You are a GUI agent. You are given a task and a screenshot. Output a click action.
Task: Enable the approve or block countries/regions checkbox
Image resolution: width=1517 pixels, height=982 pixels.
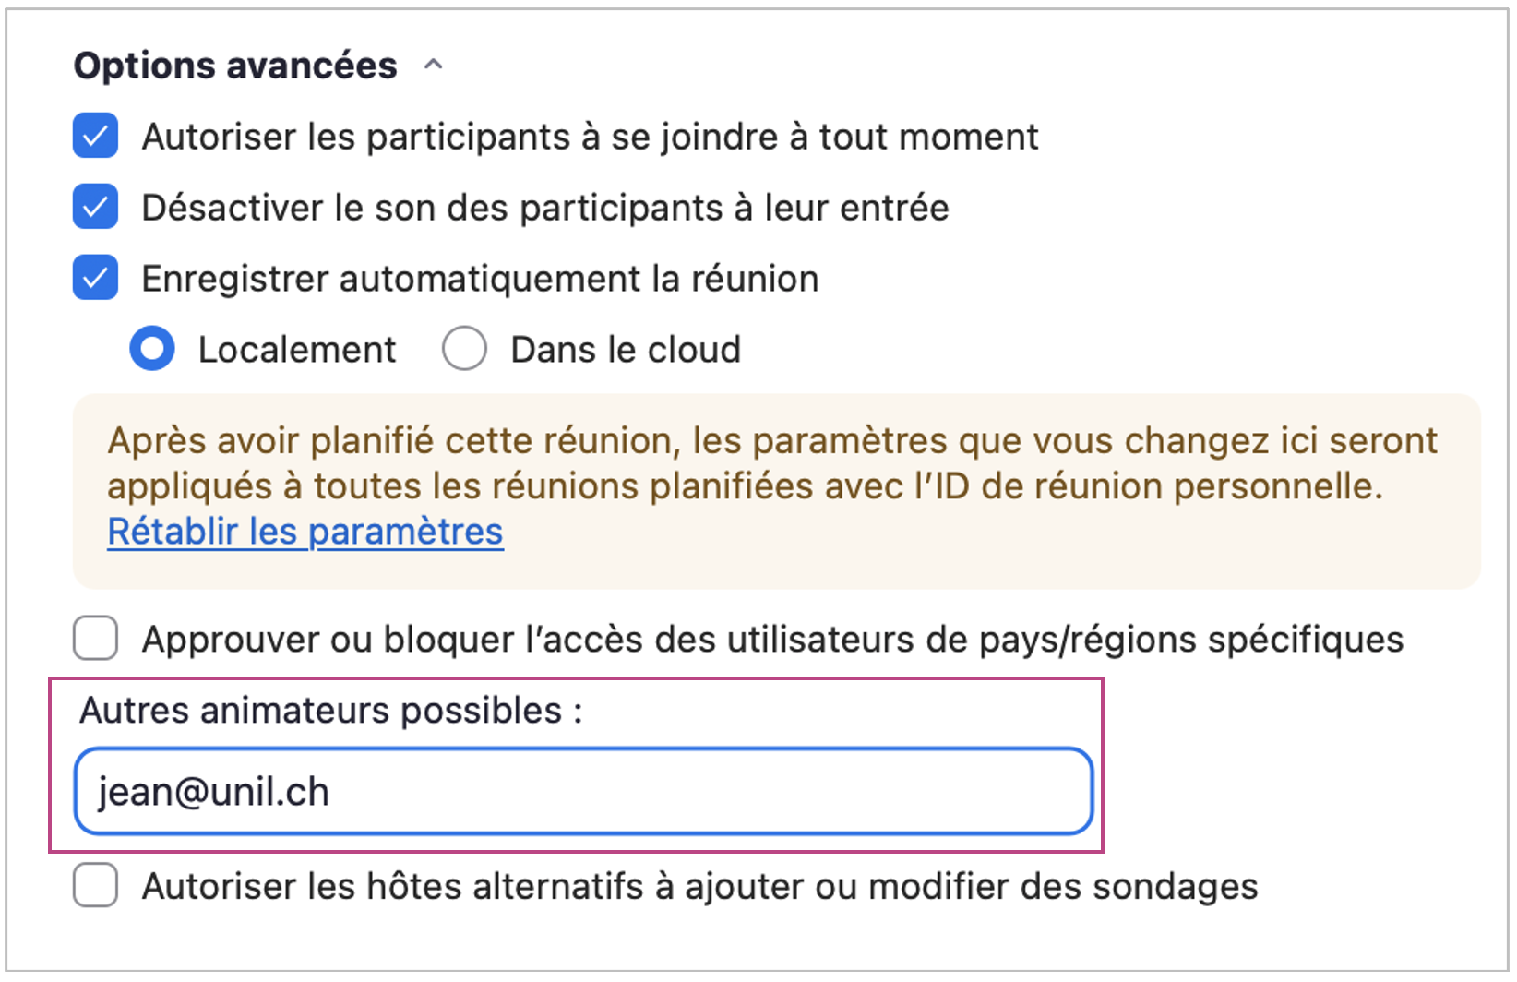pyautogui.click(x=96, y=638)
